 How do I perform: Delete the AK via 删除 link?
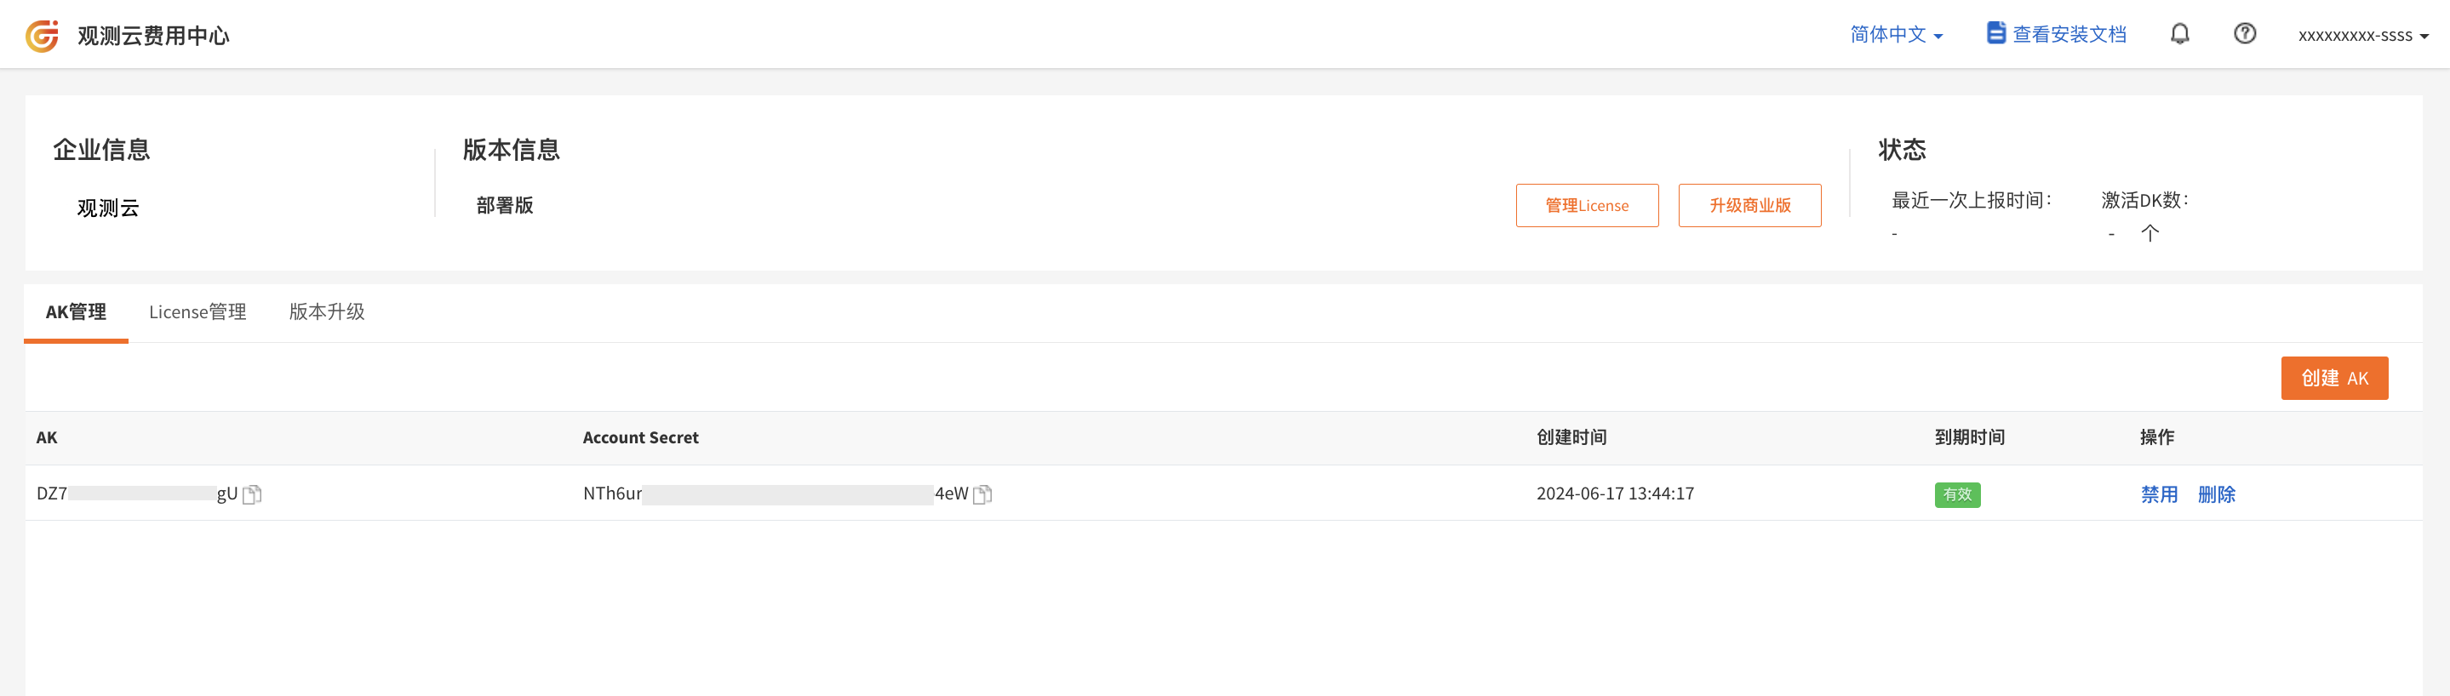pyautogui.click(x=2216, y=494)
